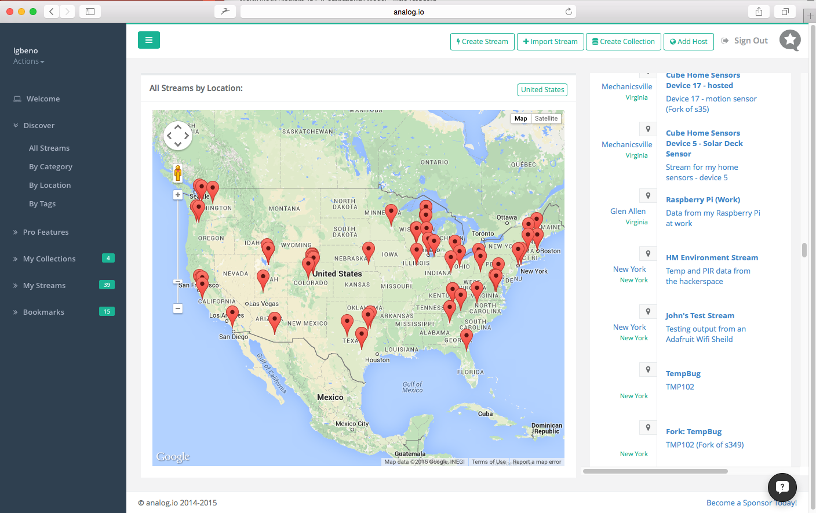Select By Tags in sidebar
The image size is (816, 513).
tap(42, 203)
